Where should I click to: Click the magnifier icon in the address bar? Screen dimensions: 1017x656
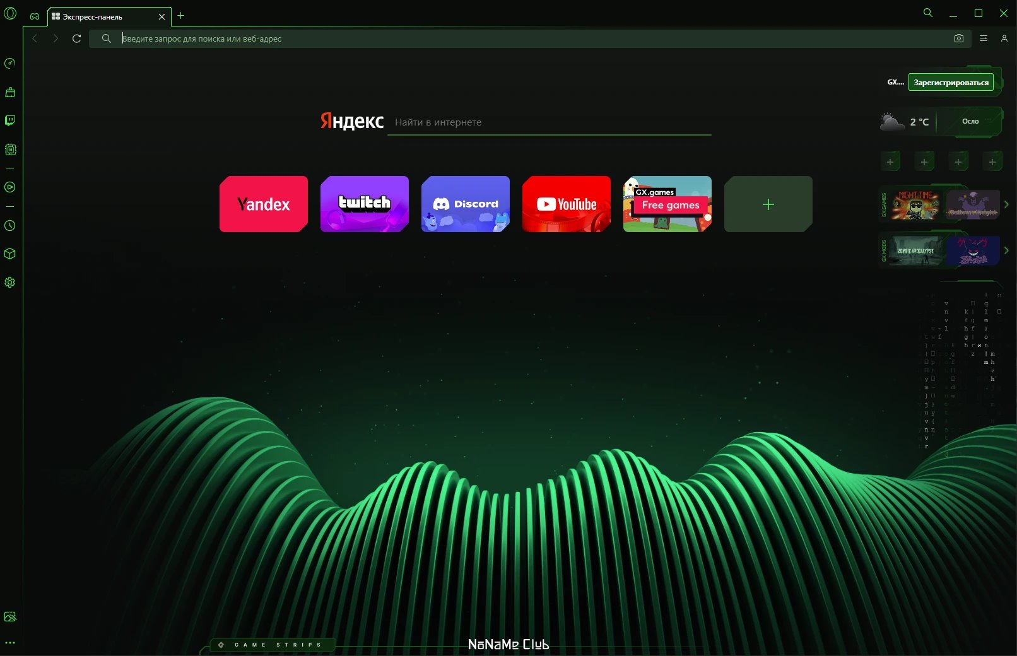107,38
